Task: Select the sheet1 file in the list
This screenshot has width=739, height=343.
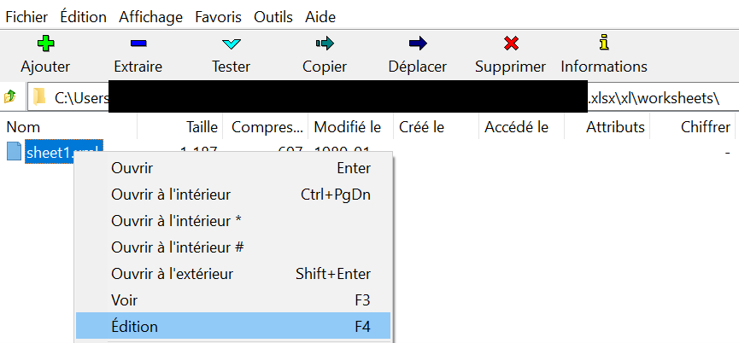Action: 63,152
